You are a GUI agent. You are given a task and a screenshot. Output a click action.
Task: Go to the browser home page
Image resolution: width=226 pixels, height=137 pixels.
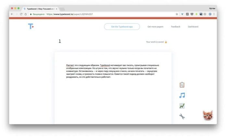click(26, 14)
